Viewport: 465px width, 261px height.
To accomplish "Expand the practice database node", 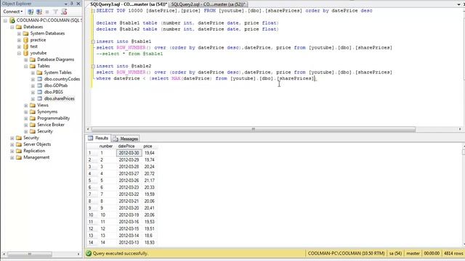I will (19, 40).
